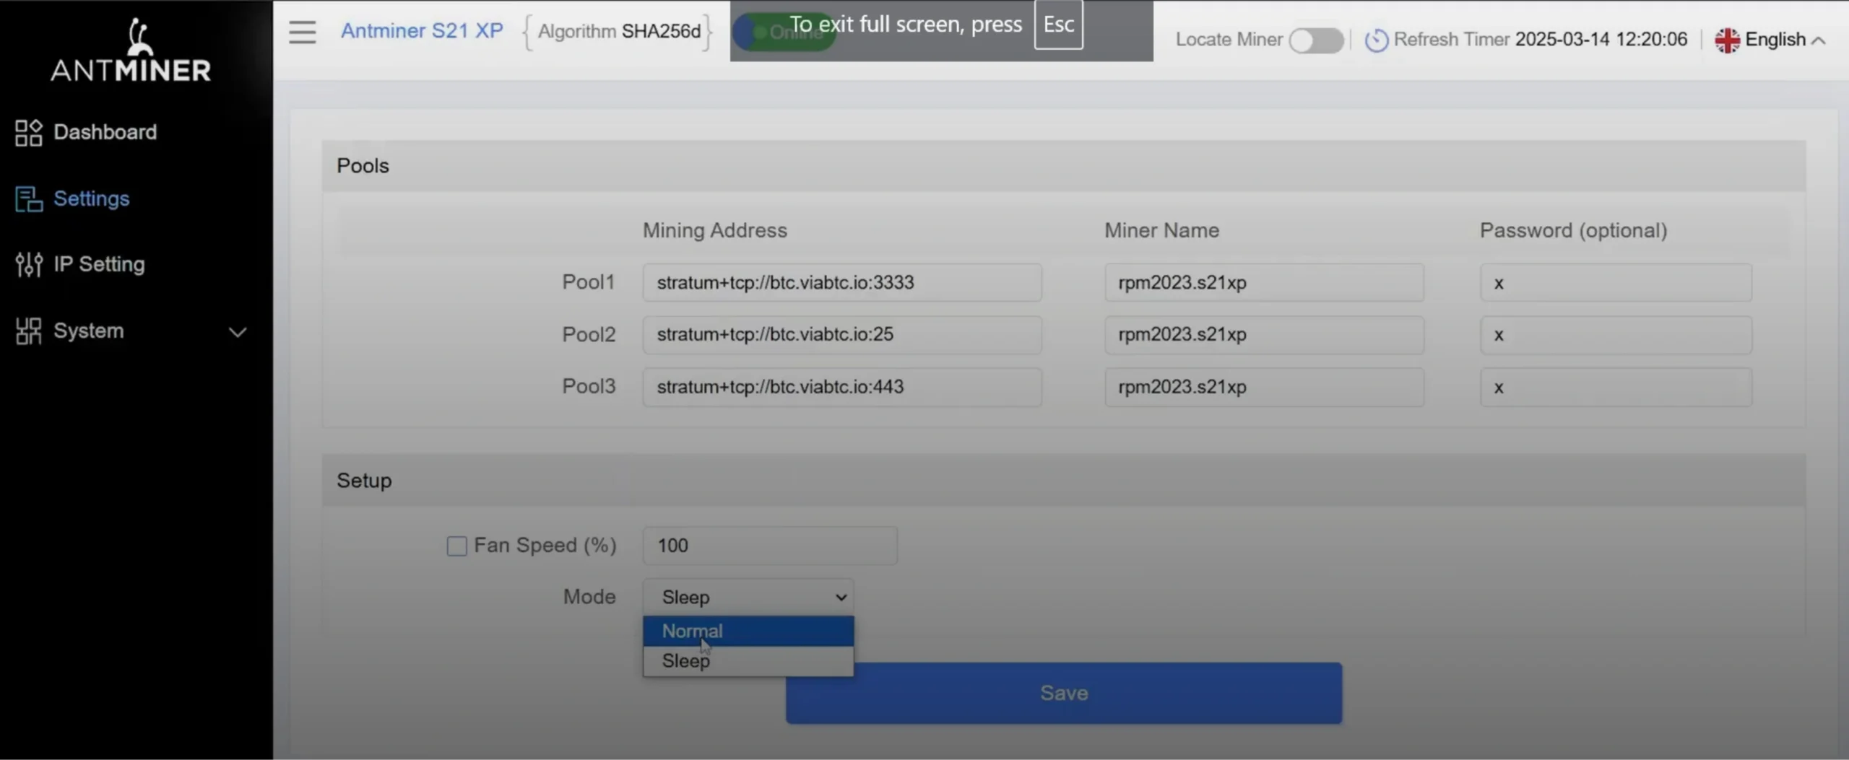This screenshot has height=760, width=1849.
Task: Click the IP Setting sliders icon
Action: 29,265
